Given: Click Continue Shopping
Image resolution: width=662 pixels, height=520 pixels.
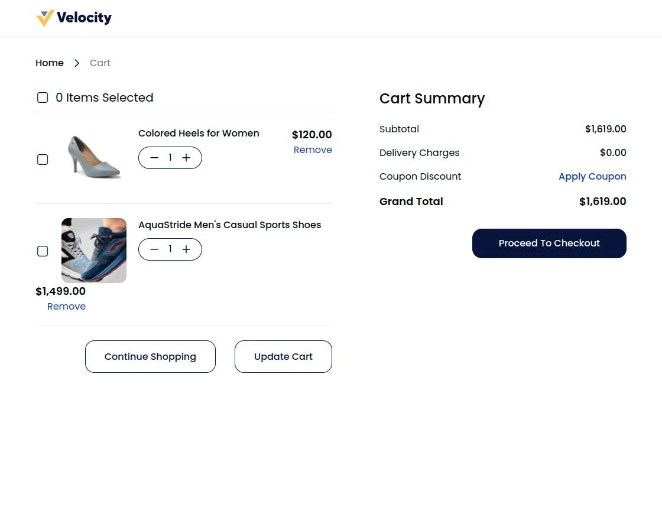Looking at the screenshot, I should (x=150, y=356).
